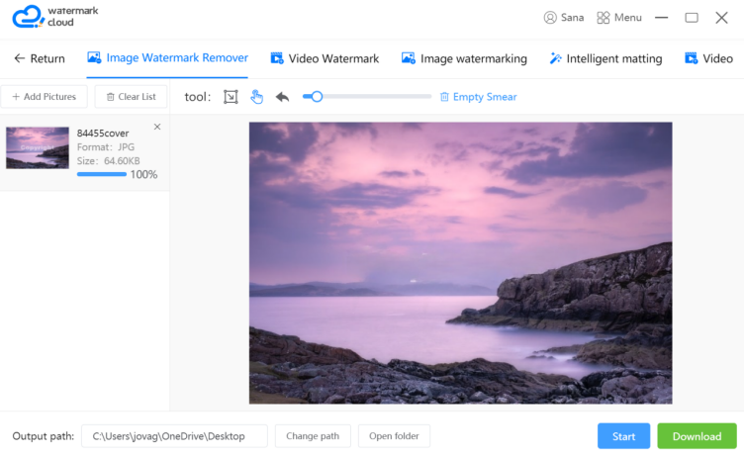Click the 84455cover file name
The width and height of the screenshot is (745, 456).
(103, 134)
